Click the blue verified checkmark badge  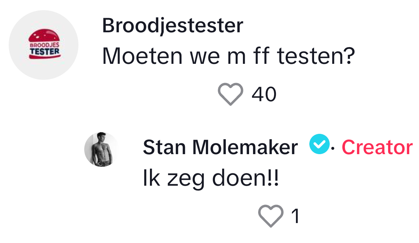coord(319,144)
